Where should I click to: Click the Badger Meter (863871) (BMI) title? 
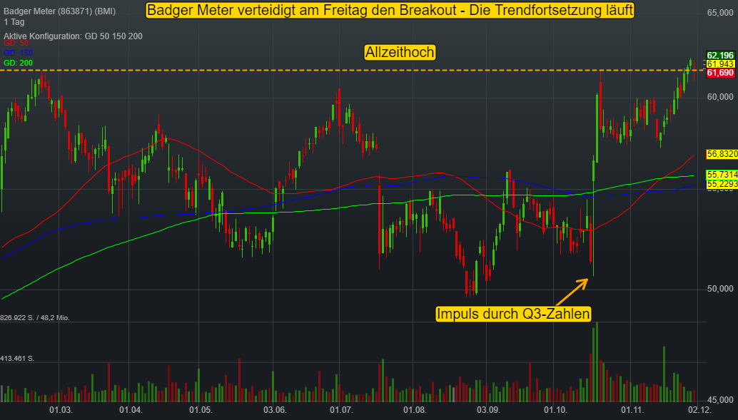(x=59, y=11)
